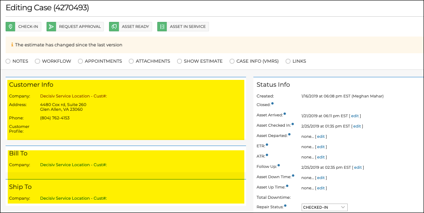Viewport: 424px width, 213px height.
Task: Edit the Follow Up date
Action: [358, 167]
